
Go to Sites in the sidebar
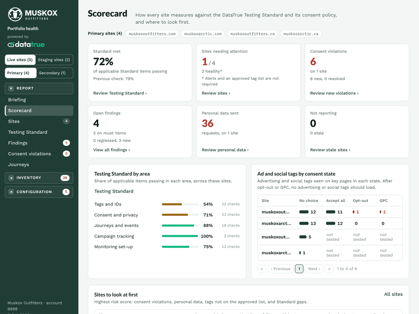click(39, 121)
